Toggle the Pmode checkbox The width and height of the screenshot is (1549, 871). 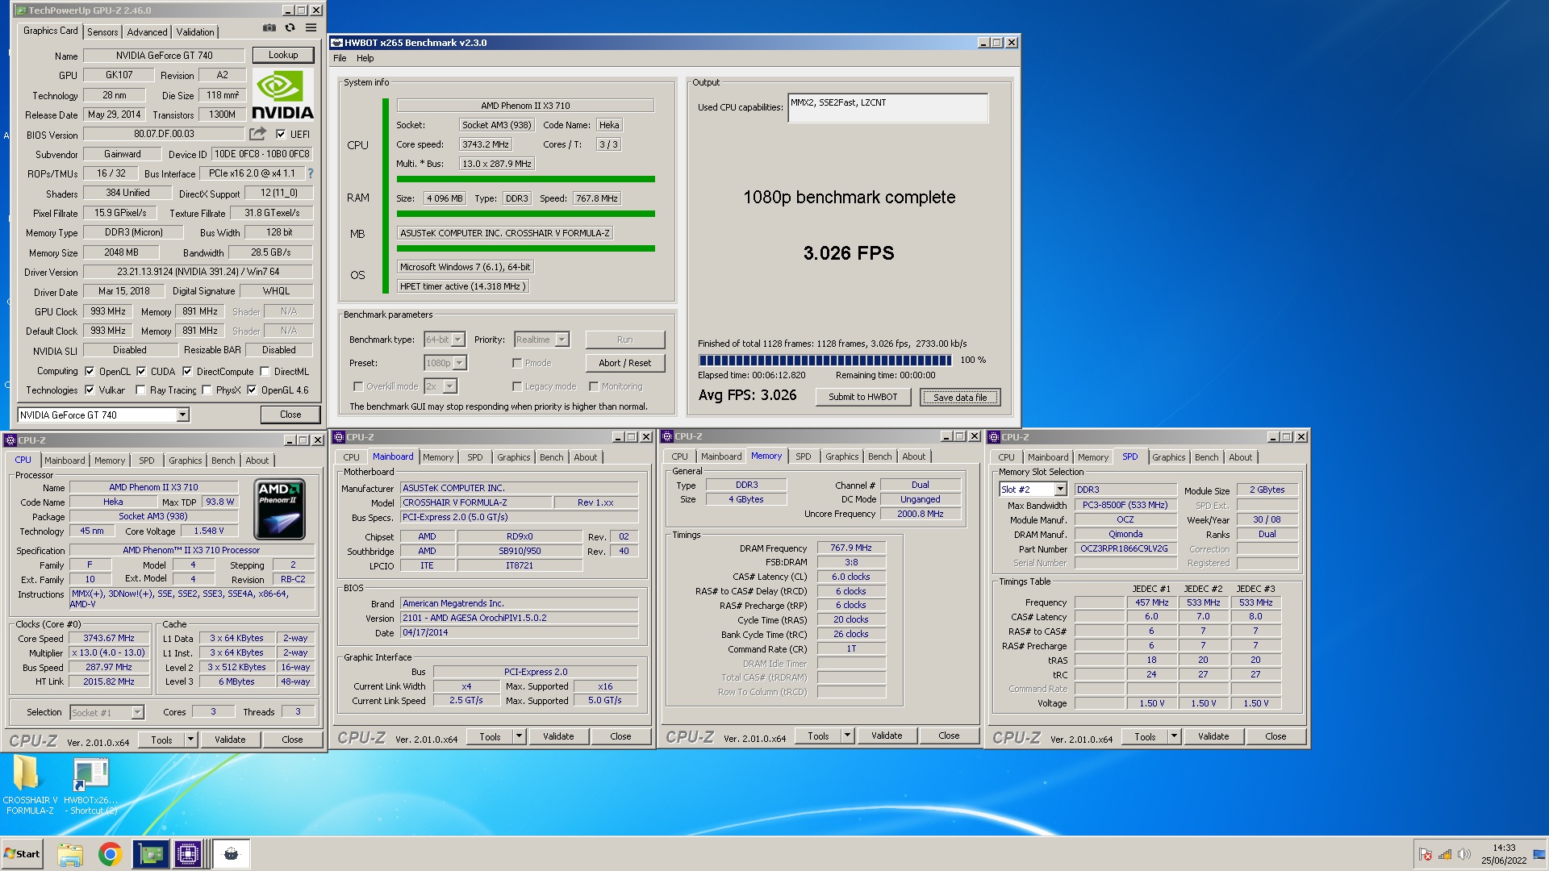coord(516,363)
